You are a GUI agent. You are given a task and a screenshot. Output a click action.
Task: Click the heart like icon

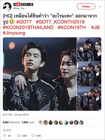pyautogui.click(x=33, y=136)
